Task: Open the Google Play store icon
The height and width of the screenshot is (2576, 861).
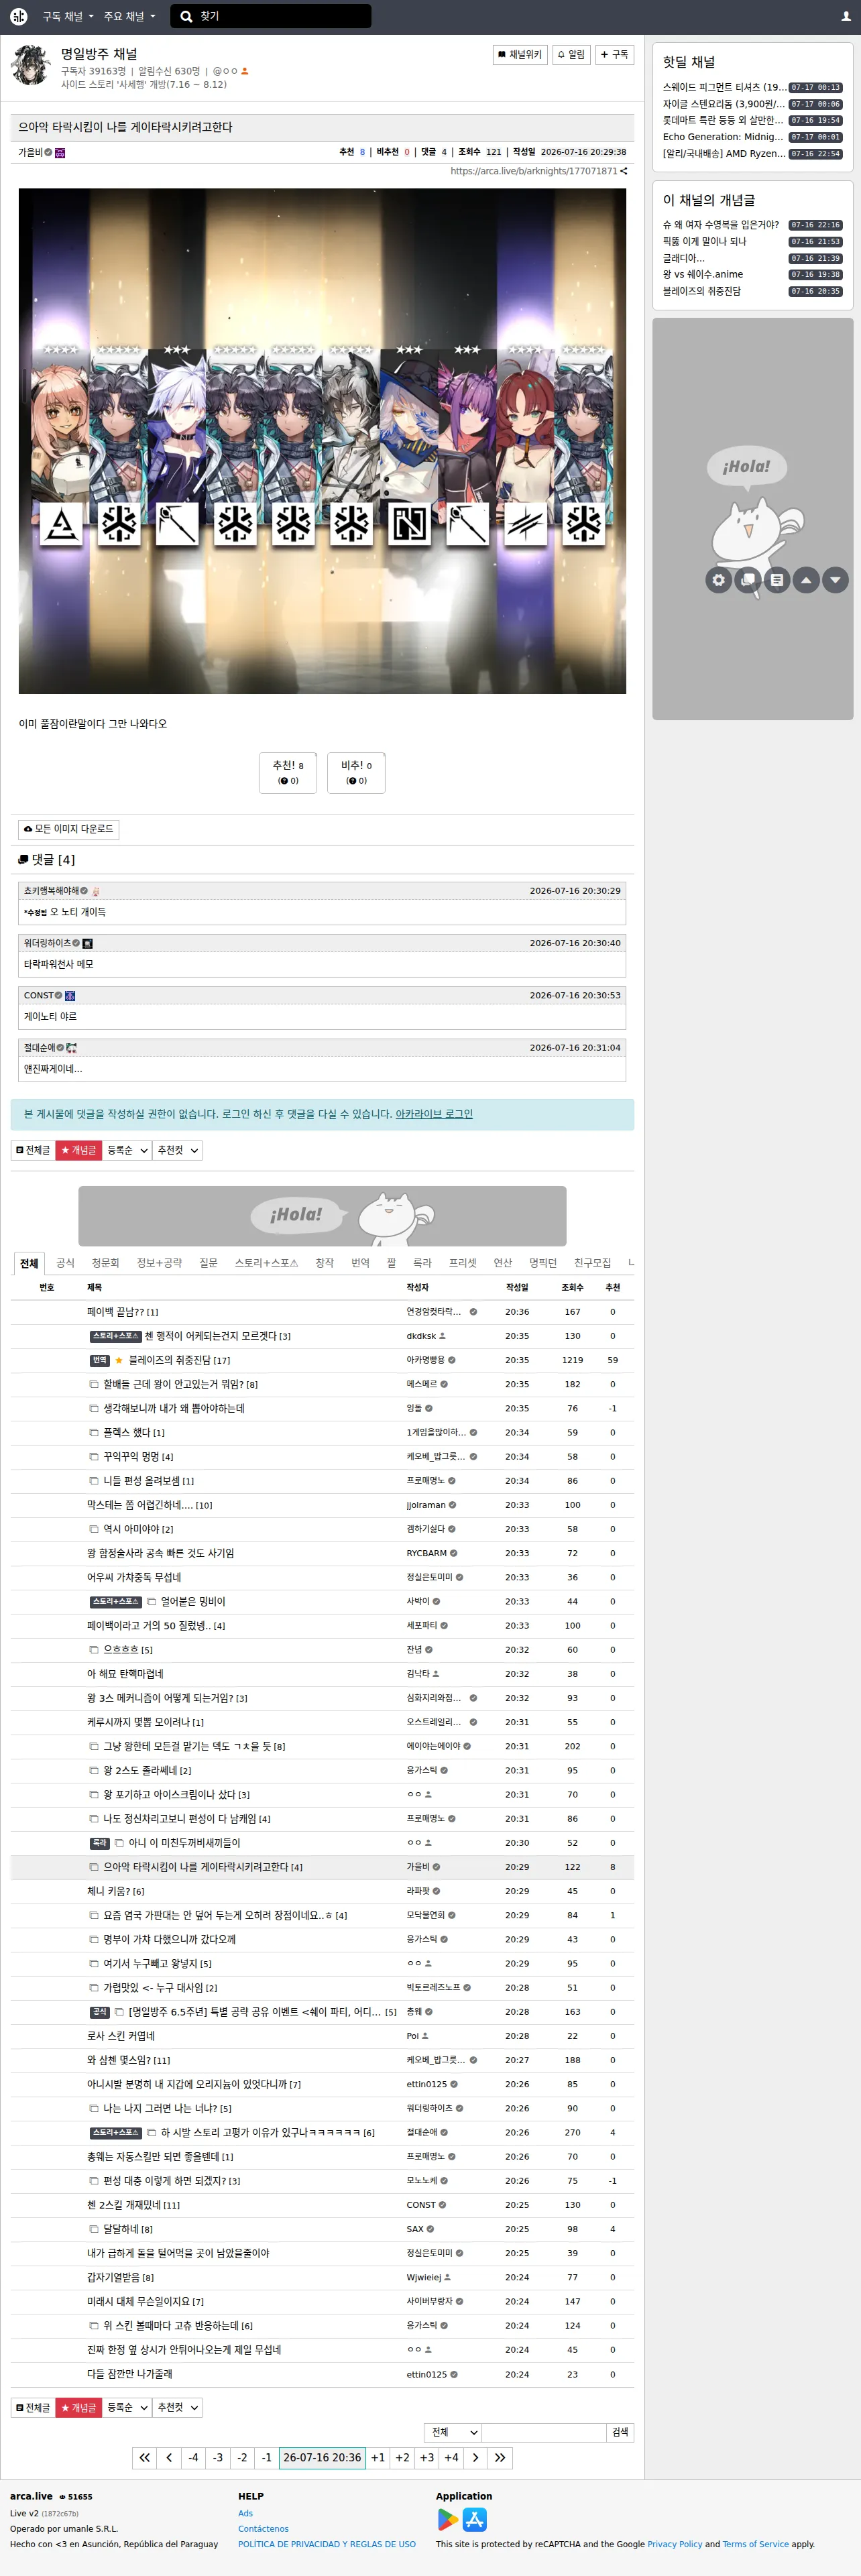Action: pos(447,2519)
